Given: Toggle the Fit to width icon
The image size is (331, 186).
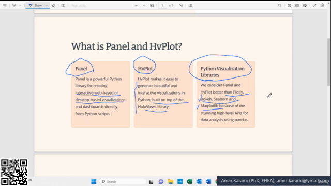Looking at the screenshot, I should click(x=152, y=5).
